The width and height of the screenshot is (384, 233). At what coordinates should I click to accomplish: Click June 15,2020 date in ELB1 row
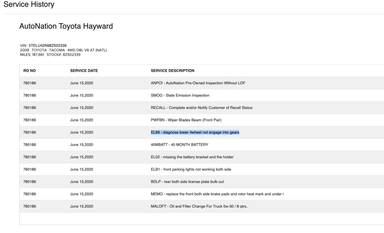click(x=82, y=169)
